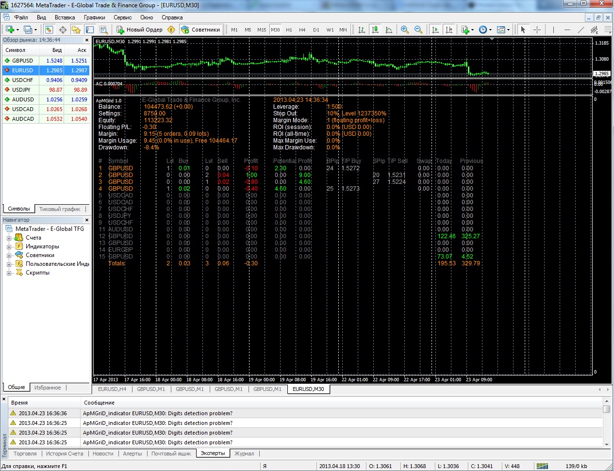The height and width of the screenshot is (471, 614).
Task: Select the equidistant channel tool
Action: tap(595, 30)
